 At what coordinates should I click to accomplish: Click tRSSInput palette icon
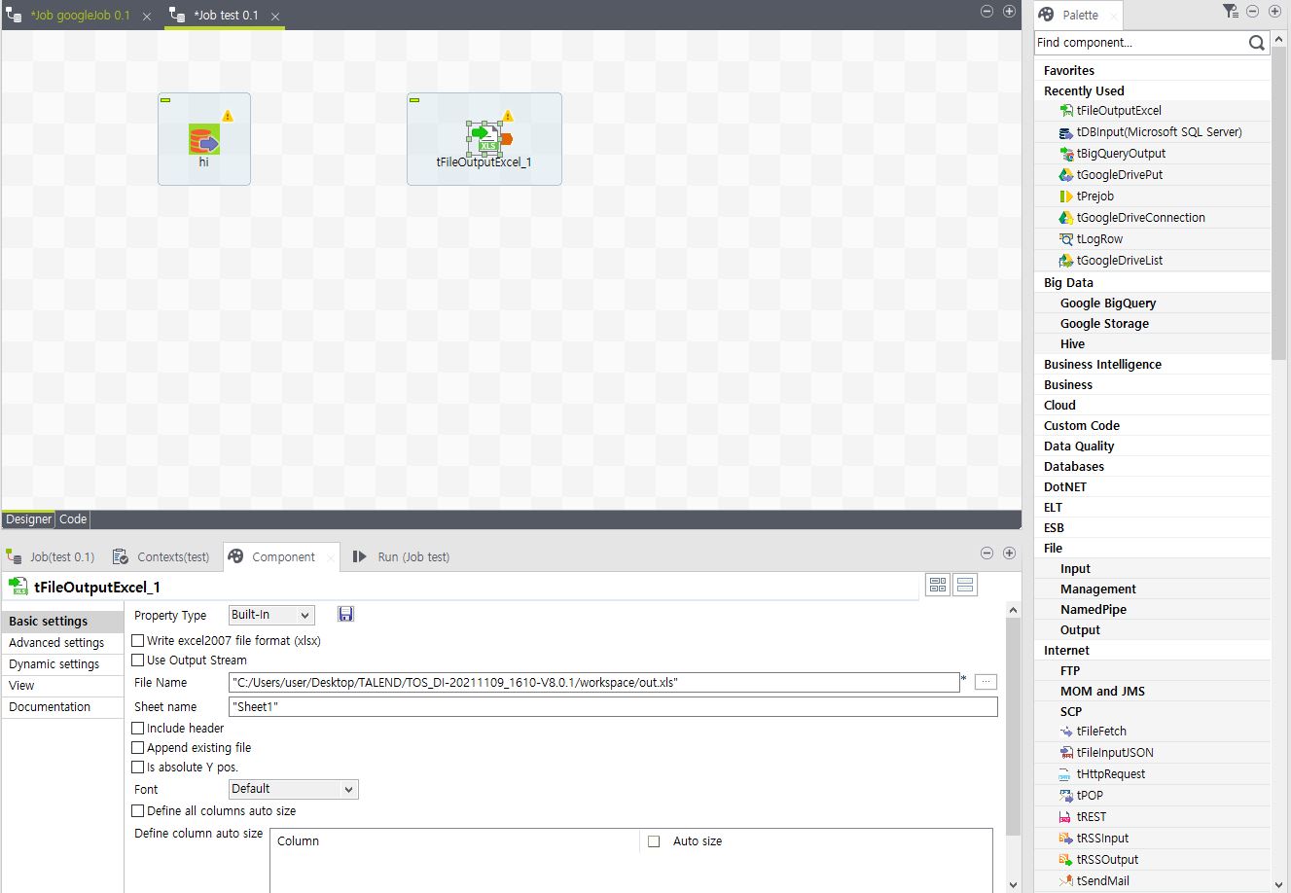(1066, 839)
